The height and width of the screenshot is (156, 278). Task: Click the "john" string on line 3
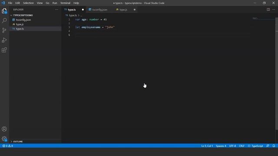point(110,27)
